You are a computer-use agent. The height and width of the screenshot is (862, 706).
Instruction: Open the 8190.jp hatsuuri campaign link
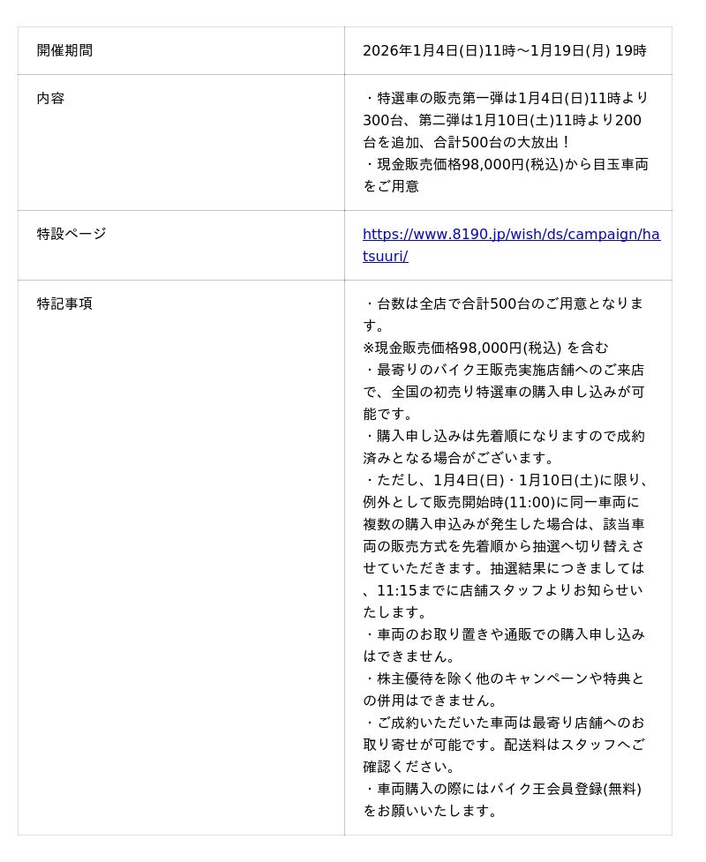(511, 245)
